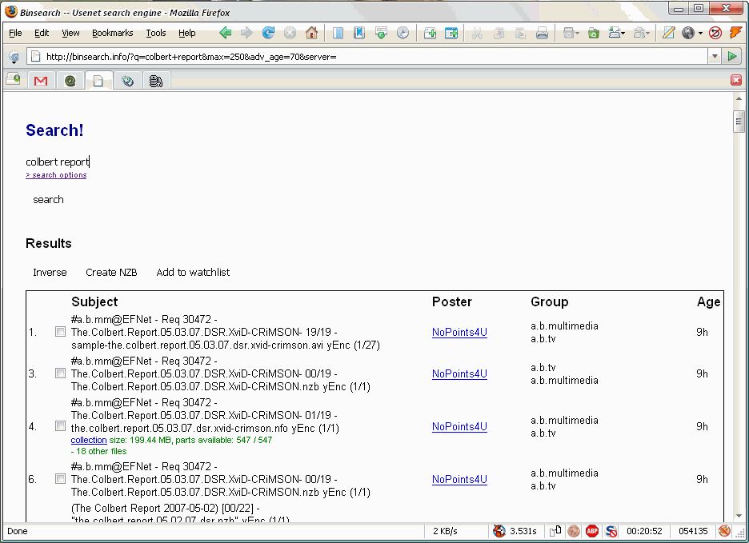Switch to the mouse icon tab
This screenshot has width=749, height=543.
[127, 80]
